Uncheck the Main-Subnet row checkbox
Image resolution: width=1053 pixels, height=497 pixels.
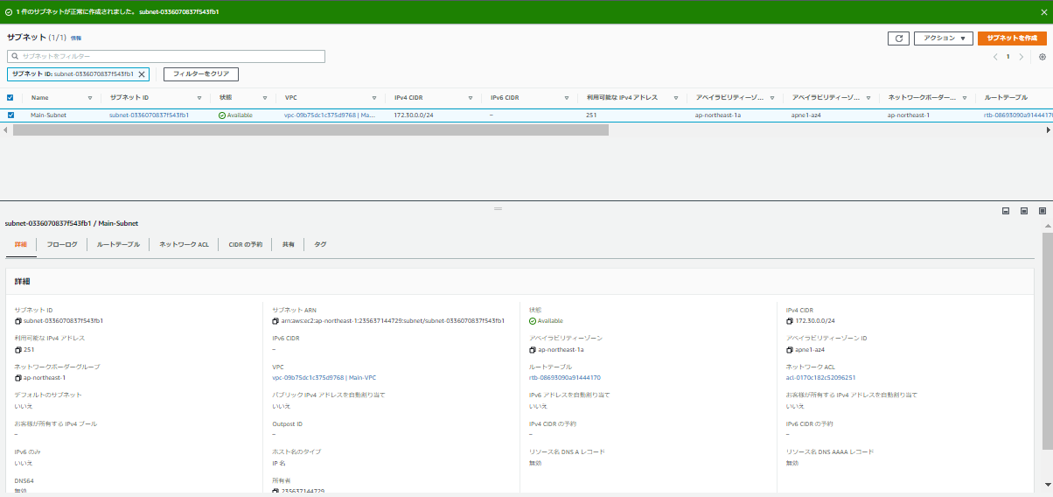click(10, 115)
